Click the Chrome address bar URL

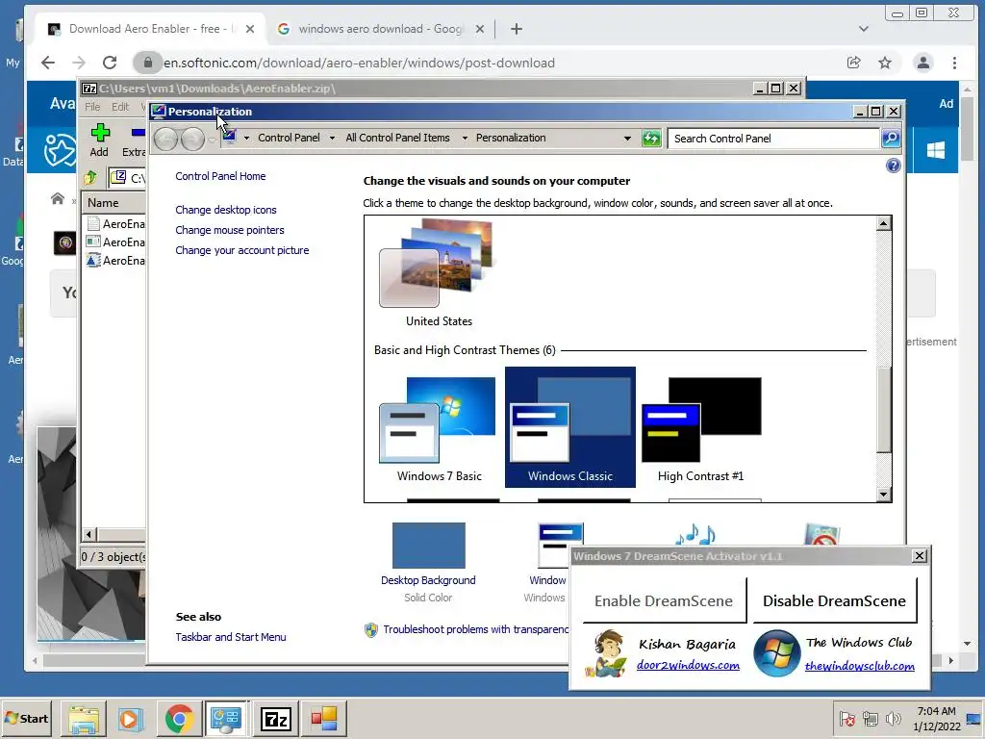(359, 63)
